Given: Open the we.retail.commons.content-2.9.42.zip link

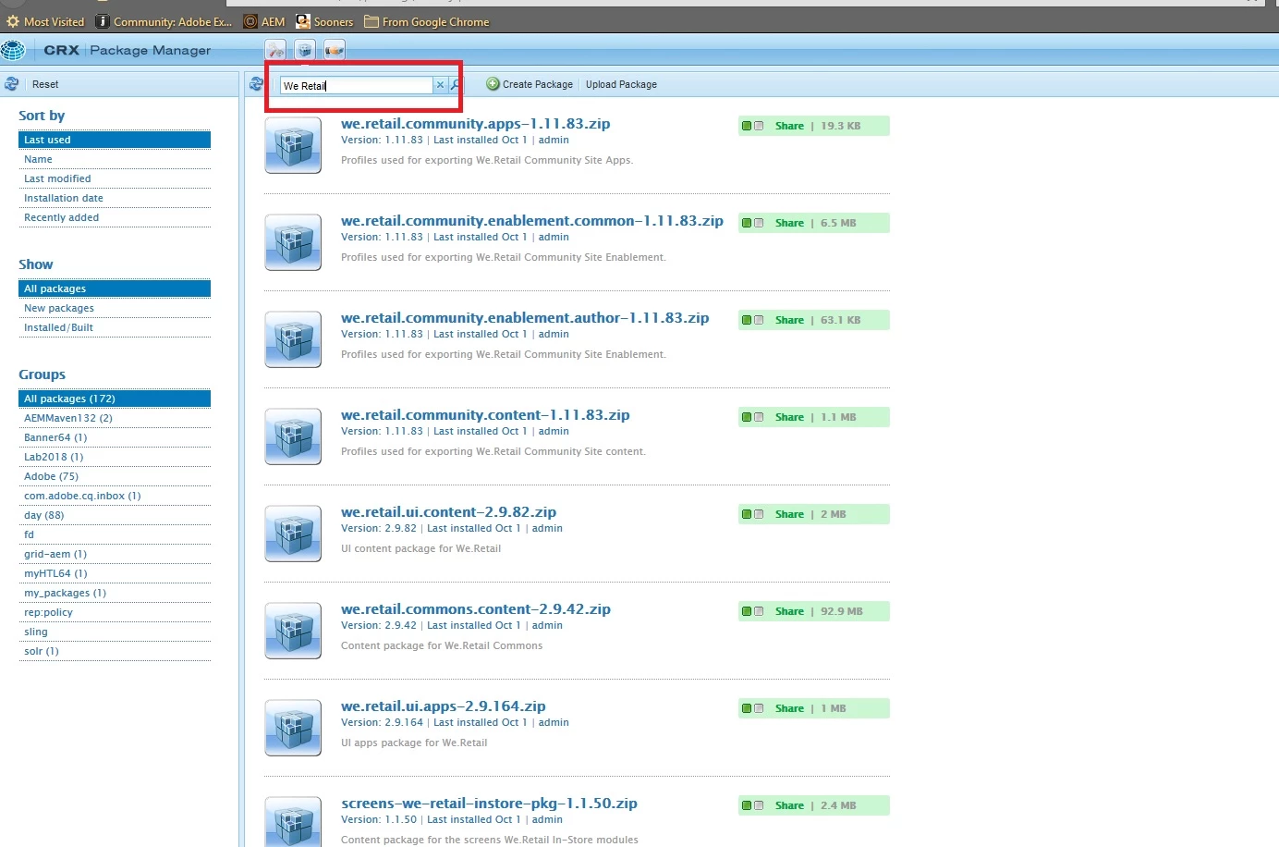Looking at the screenshot, I should [476, 608].
